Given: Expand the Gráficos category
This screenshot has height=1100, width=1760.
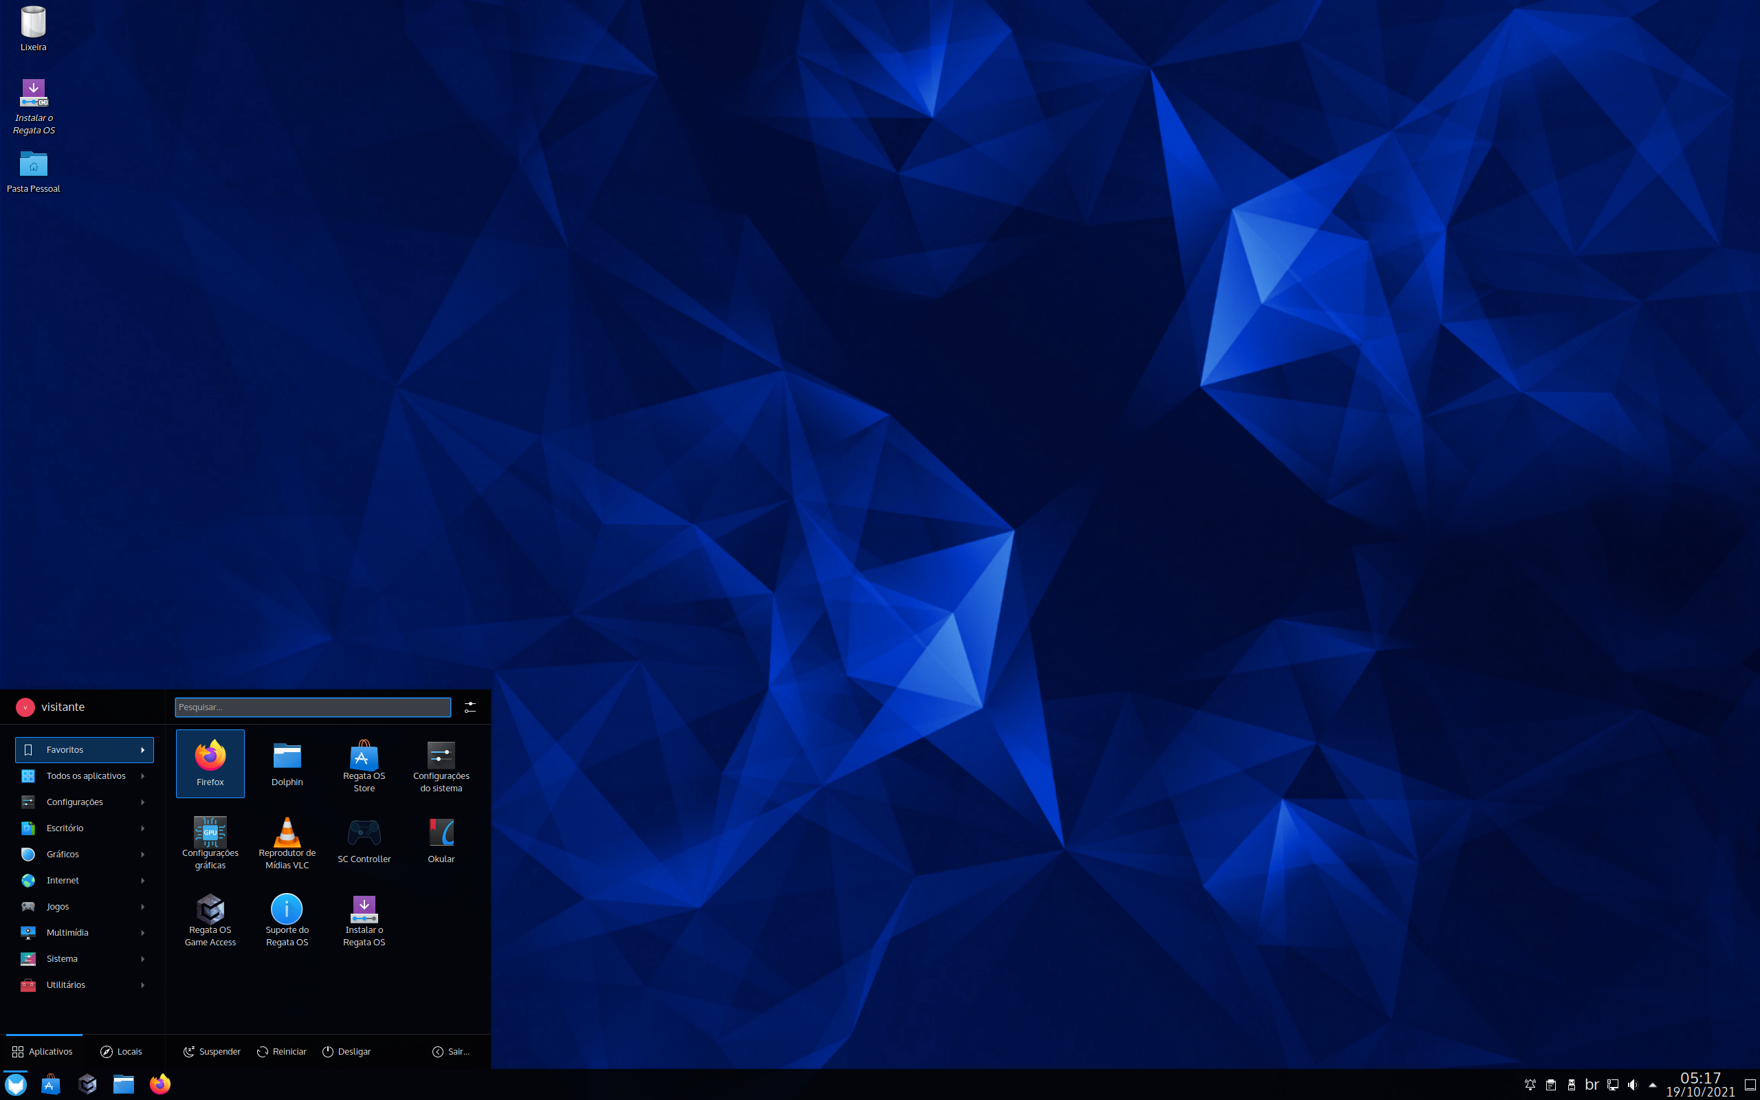Looking at the screenshot, I should [85, 854].
